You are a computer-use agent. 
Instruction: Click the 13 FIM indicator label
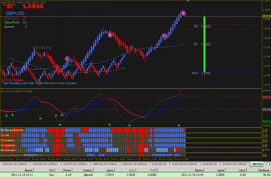pyautogui.click(x=5, y=135)
